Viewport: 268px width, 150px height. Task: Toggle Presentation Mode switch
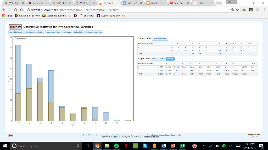[252, 136]
